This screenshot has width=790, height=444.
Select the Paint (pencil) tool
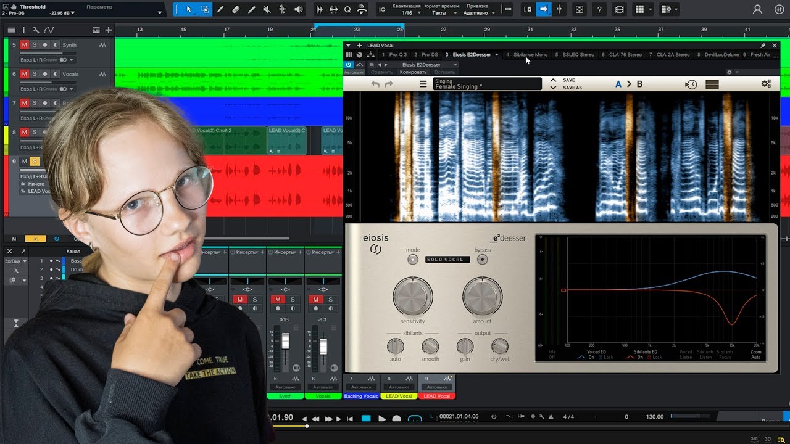251,9
